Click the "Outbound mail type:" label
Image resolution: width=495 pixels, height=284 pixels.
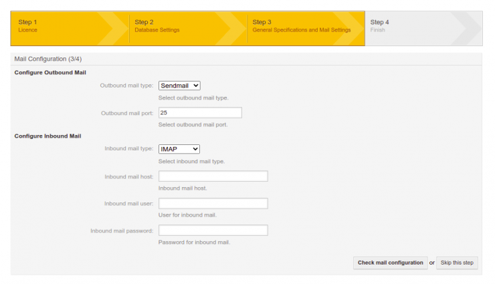[x=126, y=86]
